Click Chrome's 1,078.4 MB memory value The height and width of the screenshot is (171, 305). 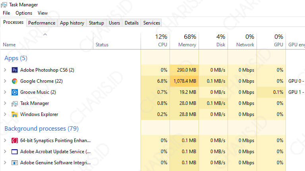pyautogui.click(x=185, y=81)
